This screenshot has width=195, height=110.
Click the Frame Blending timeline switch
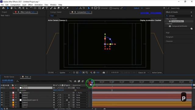pos(79,81)
